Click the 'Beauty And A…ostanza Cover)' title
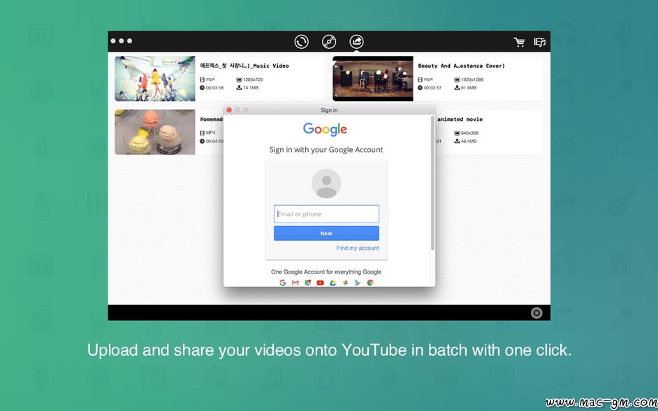 (461, 66)
